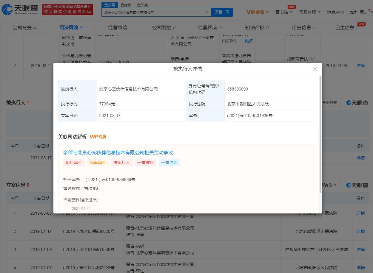Open the 经营状况 section tab

(209, 27)
